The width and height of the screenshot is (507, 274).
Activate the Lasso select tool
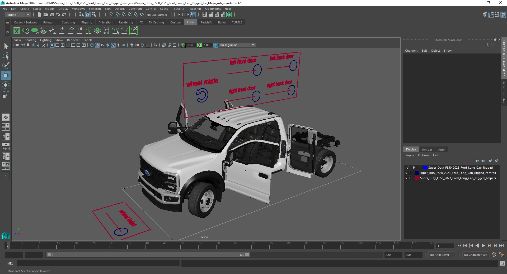tap(6, 56)
